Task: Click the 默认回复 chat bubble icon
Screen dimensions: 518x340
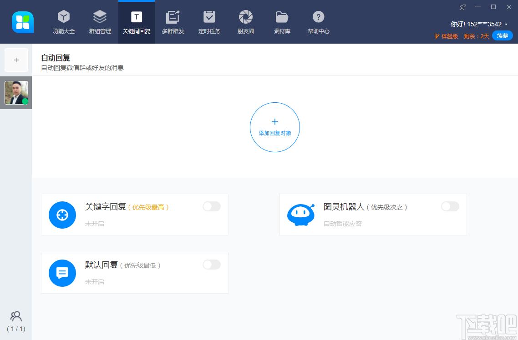Action: pos(62,273)
